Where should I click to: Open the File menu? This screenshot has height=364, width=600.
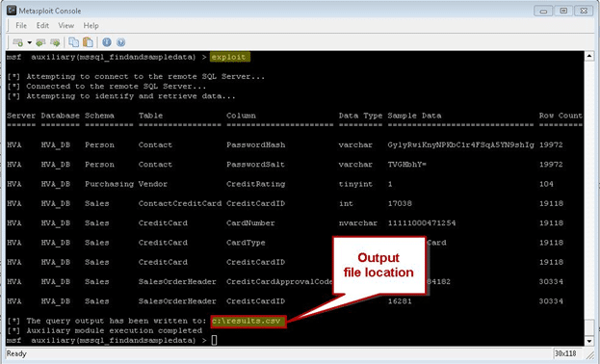click(21, 26)
